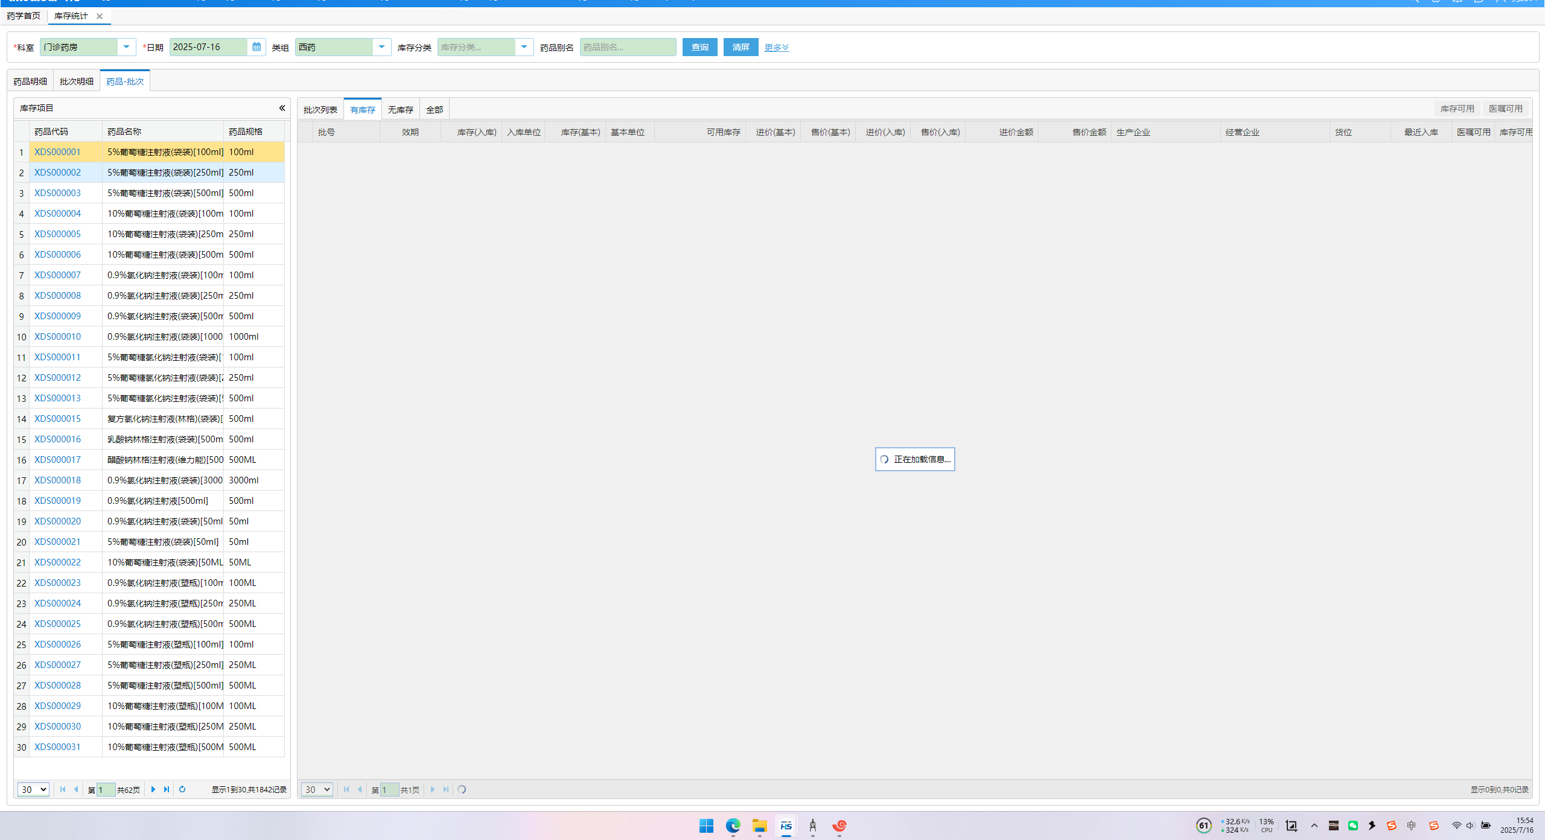Expand the 类组 dropdown
Image resolution: width=1545 pixels, height=840 pixels.
click(381, 47)
